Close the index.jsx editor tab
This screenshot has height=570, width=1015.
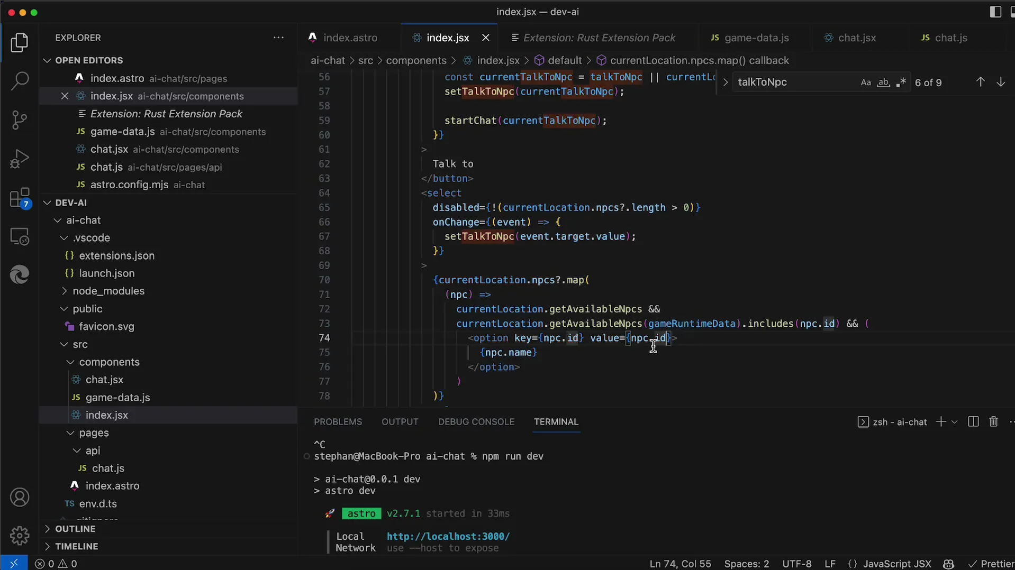pos(485,38)
